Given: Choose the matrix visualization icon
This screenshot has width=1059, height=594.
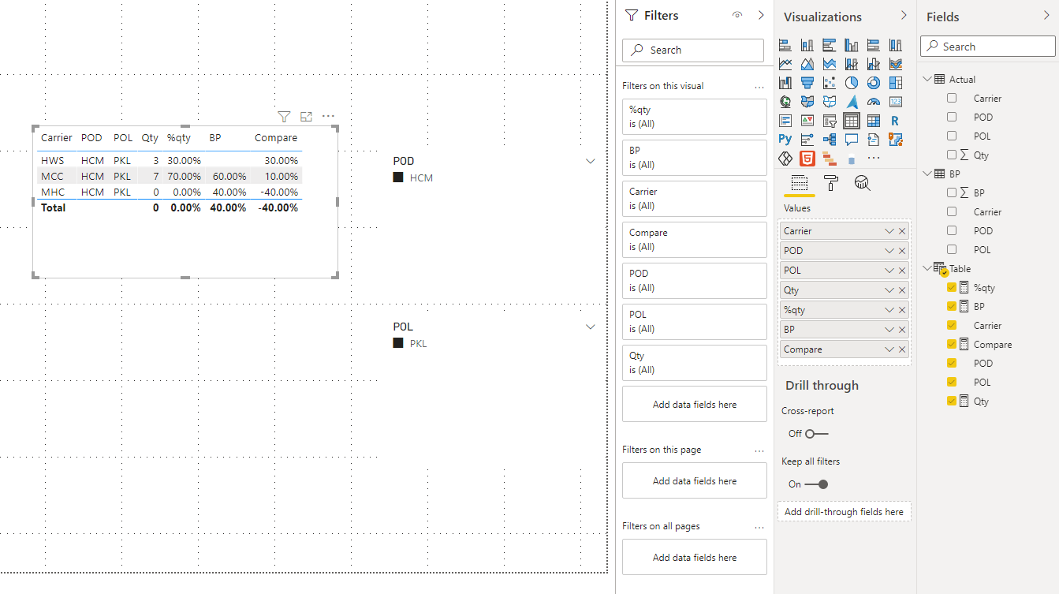Looking at the screenshot, I should [873, 121].
